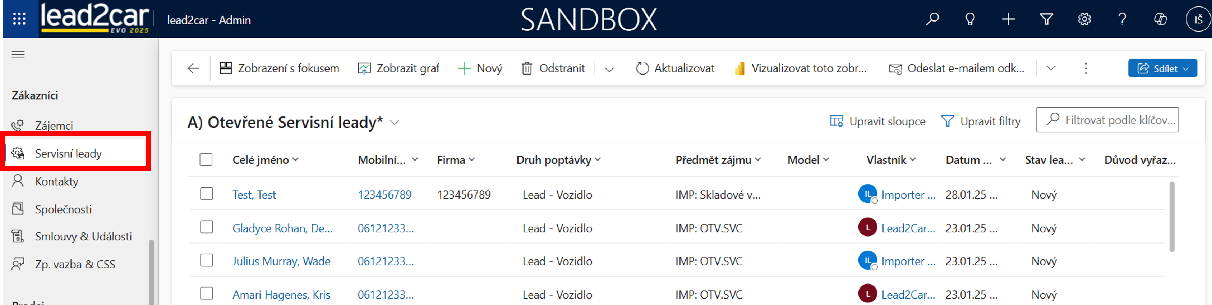Image resolution: width=1212 pixels, height=305 pixels.
Task: Click the help question mark icon
Action: click(x=1122, y=19)
